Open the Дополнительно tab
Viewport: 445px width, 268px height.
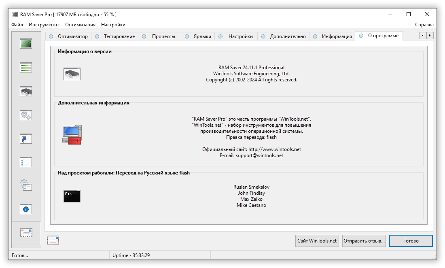pyautogui.click(x=284, y=36)
